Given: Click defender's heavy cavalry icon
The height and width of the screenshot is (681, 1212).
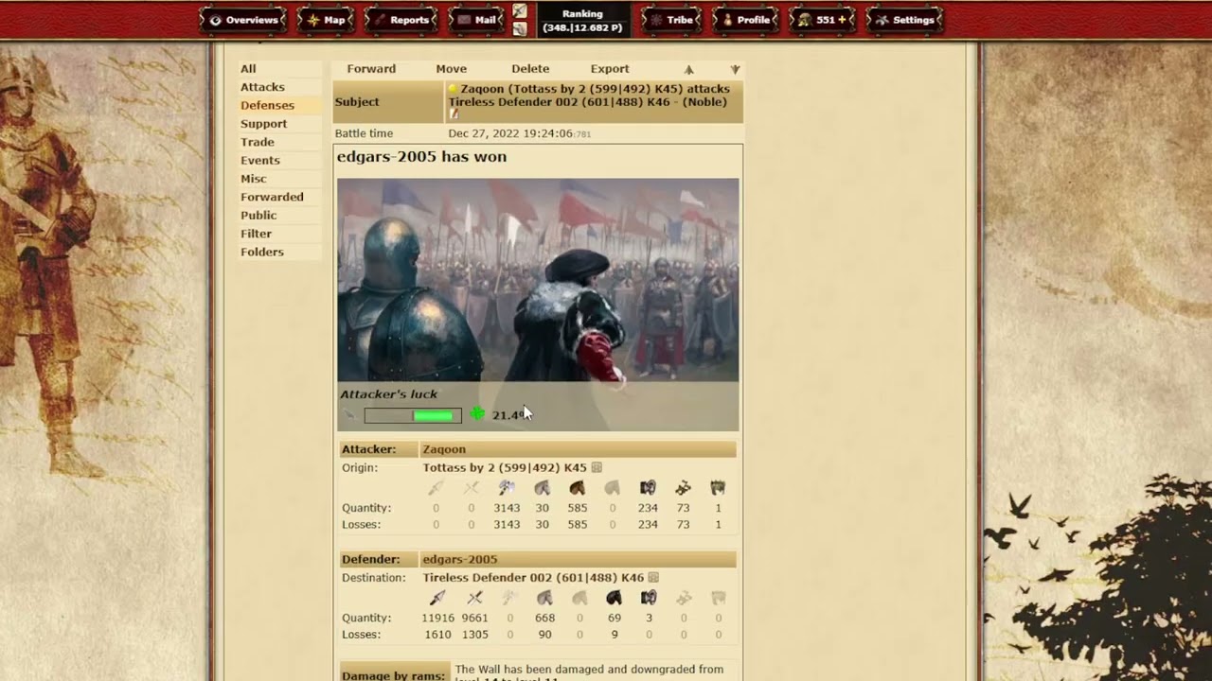Looking at the screenshot, I should [x=614, y=598].
